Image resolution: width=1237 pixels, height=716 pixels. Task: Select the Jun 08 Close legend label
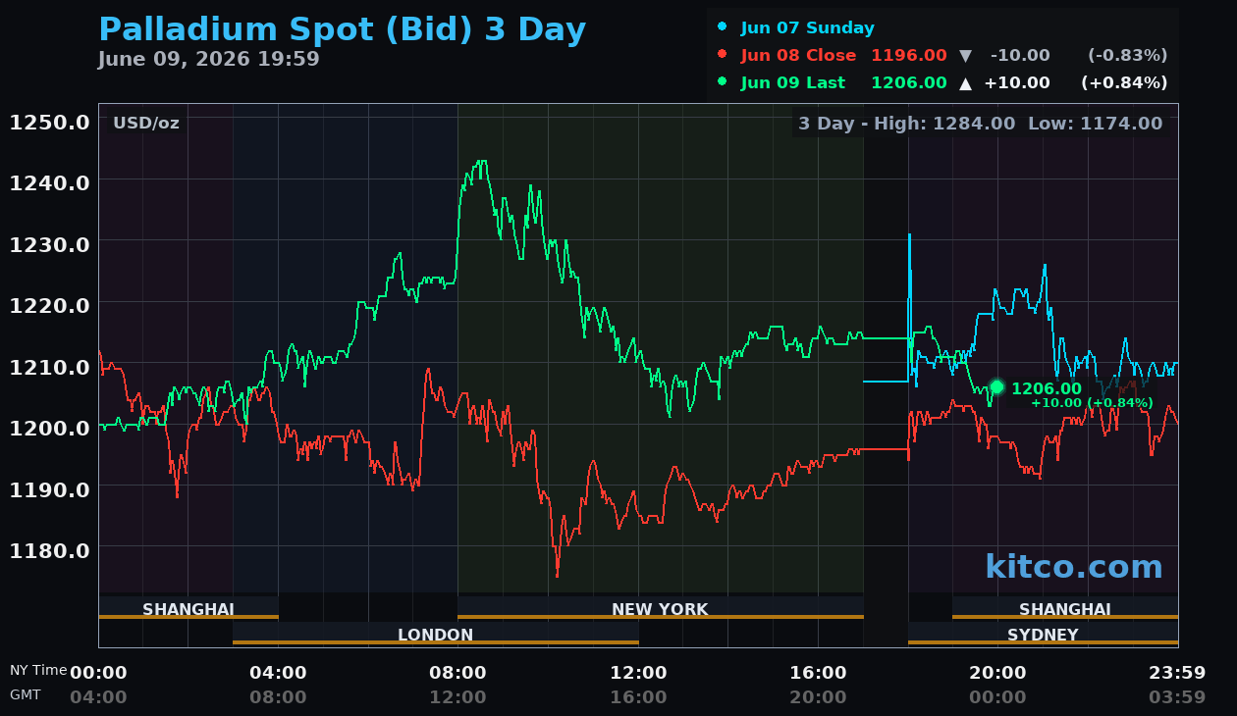[799, 55]
